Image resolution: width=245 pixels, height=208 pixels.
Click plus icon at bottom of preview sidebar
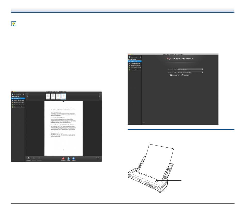pyautogui.click(x=13, y=160)
